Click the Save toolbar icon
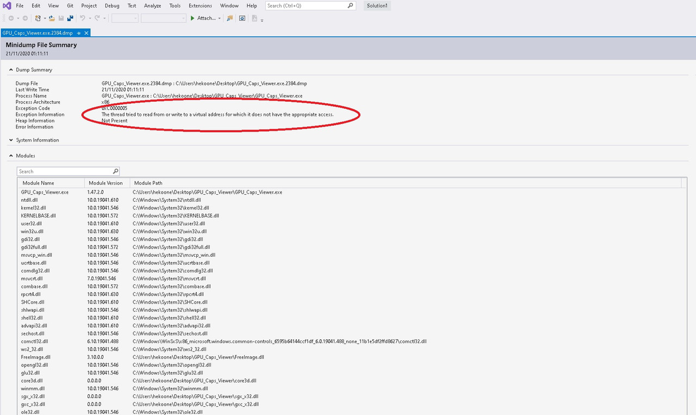The height and width of the screenshot is (415, 696). [61, 18]
